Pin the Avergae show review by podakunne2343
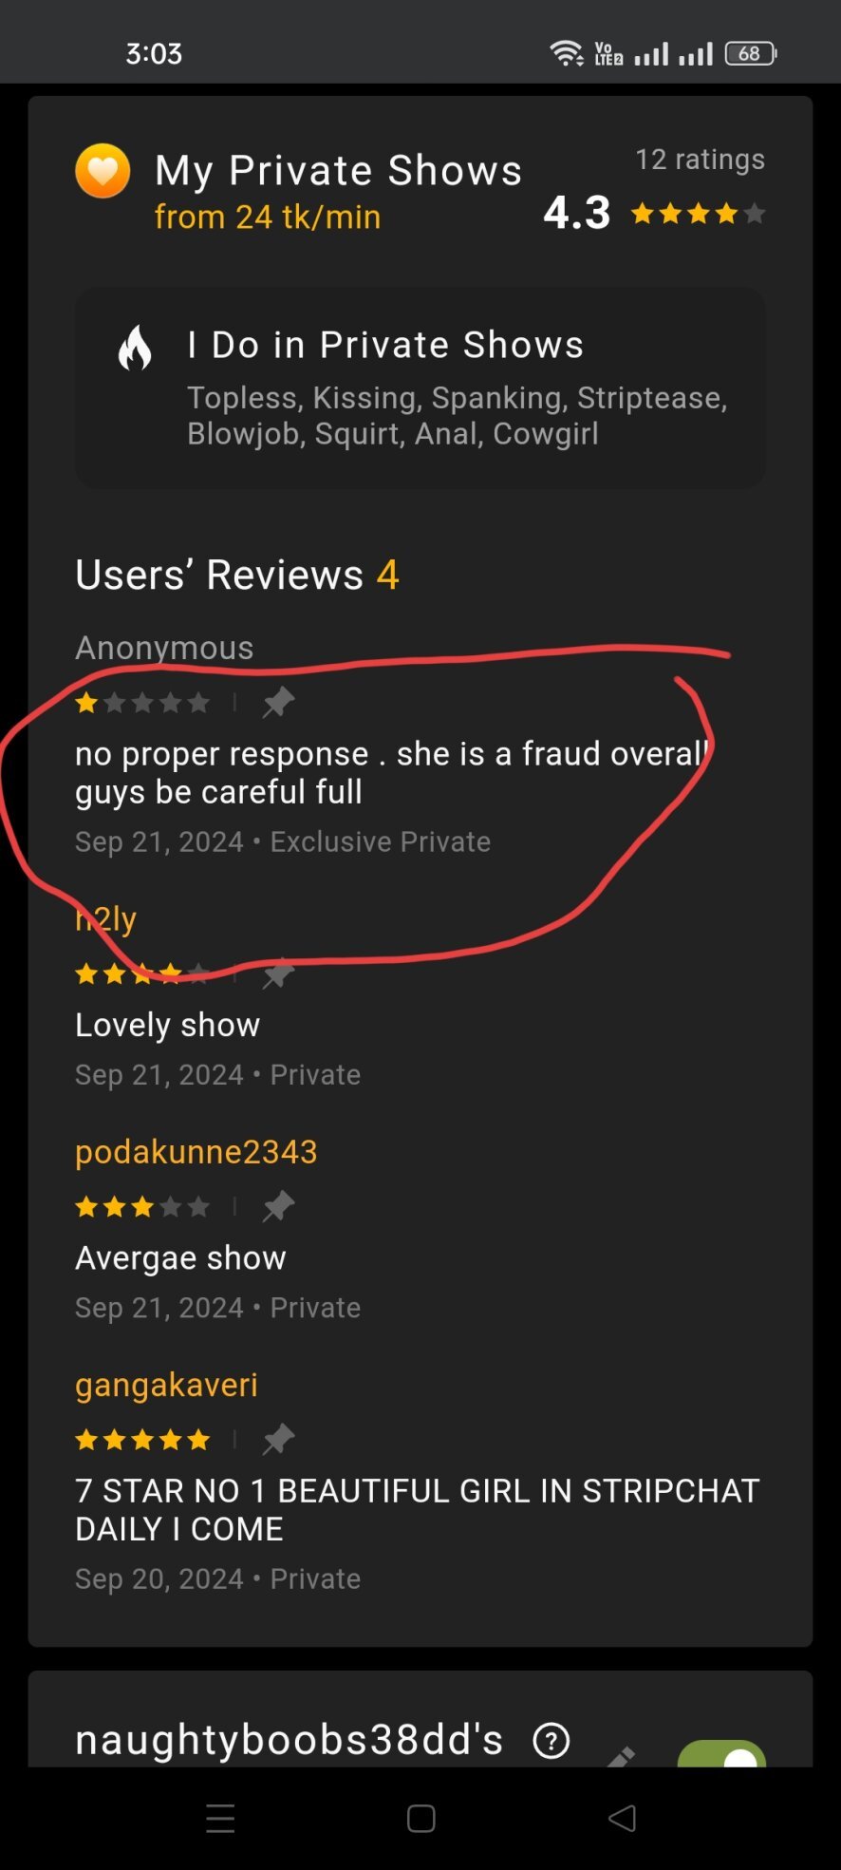841x1870 pixels. [278, 1207]
